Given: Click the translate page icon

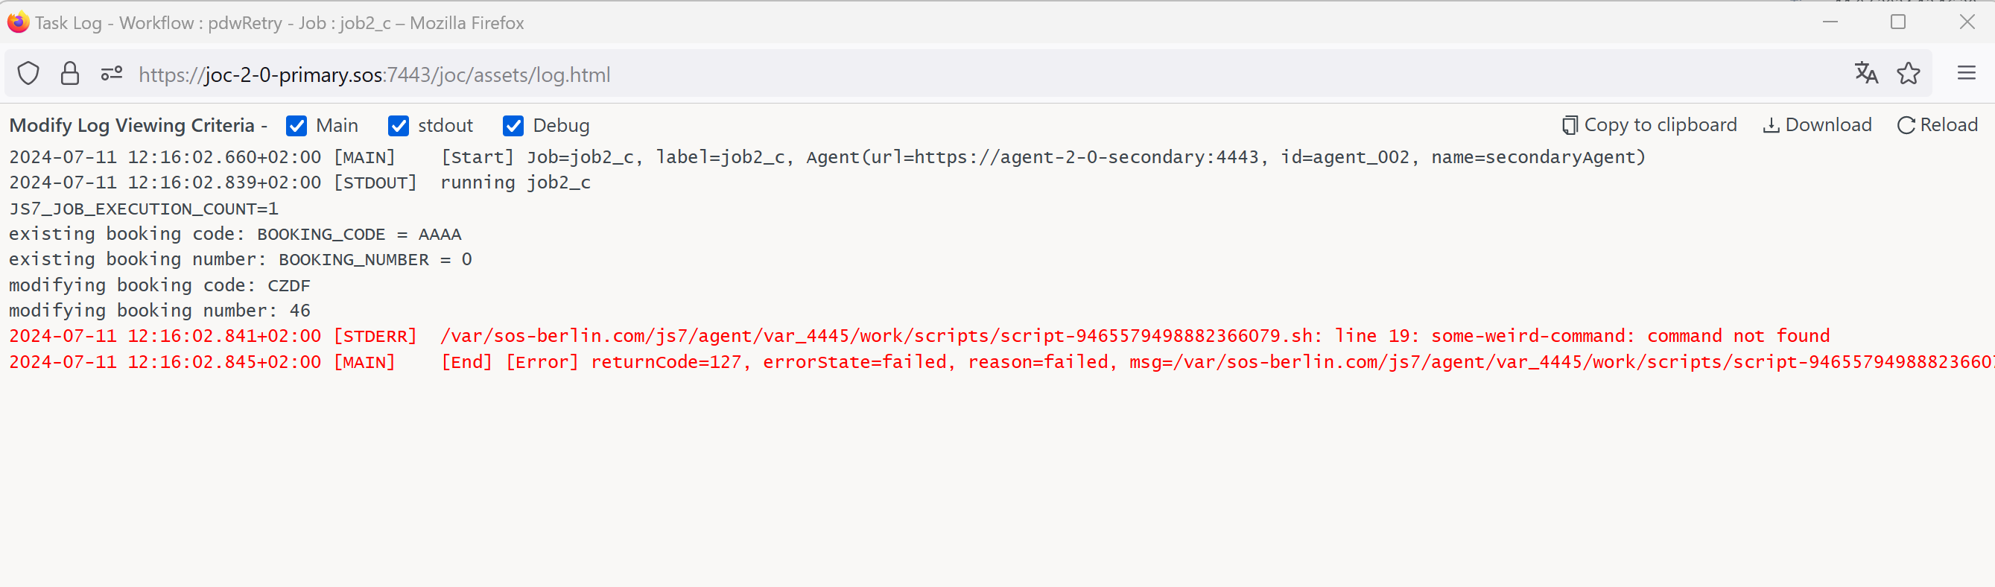Looking at the screenshot, I should click(x=1865, y=74).
